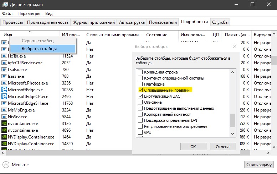Viewport: 277px width, 174px height.
Task: Collapse view with the Меньше arrow icon
Action: [x=6, y=165]
